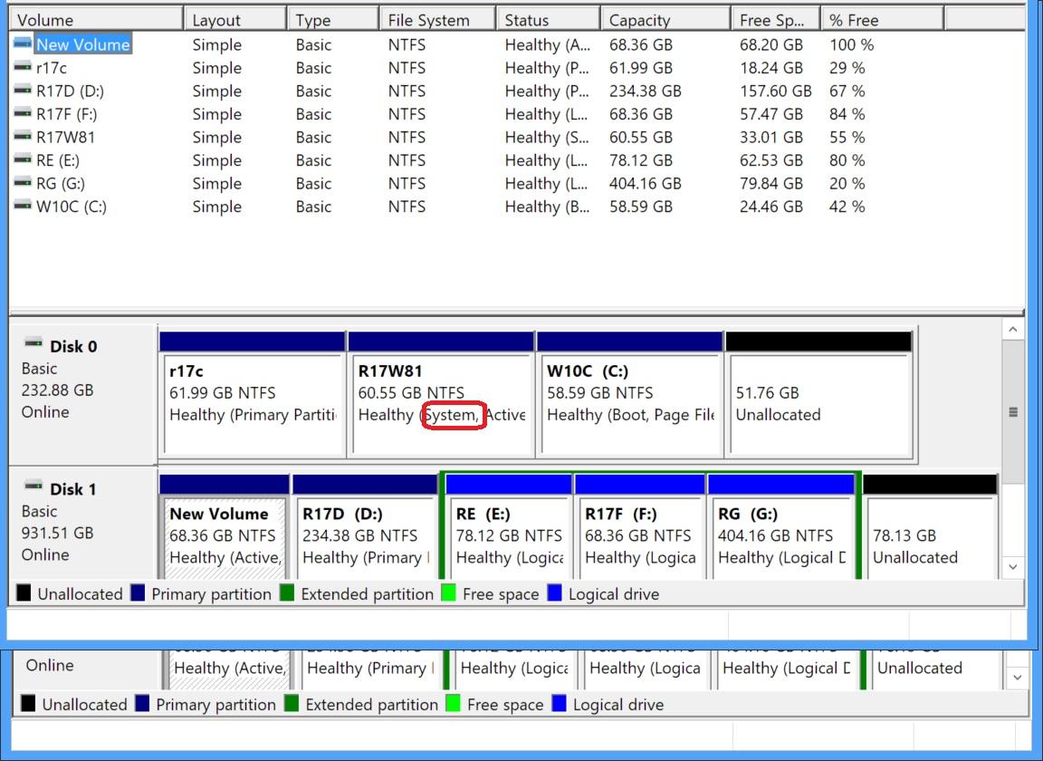Select the RG (G:) drive icon

(x=23, y=182)
